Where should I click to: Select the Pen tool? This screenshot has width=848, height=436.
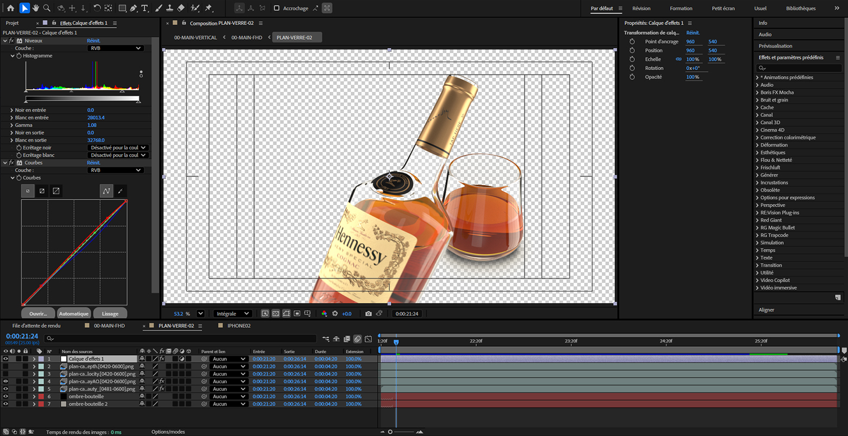pyautogui.click(x=133, y=8)
